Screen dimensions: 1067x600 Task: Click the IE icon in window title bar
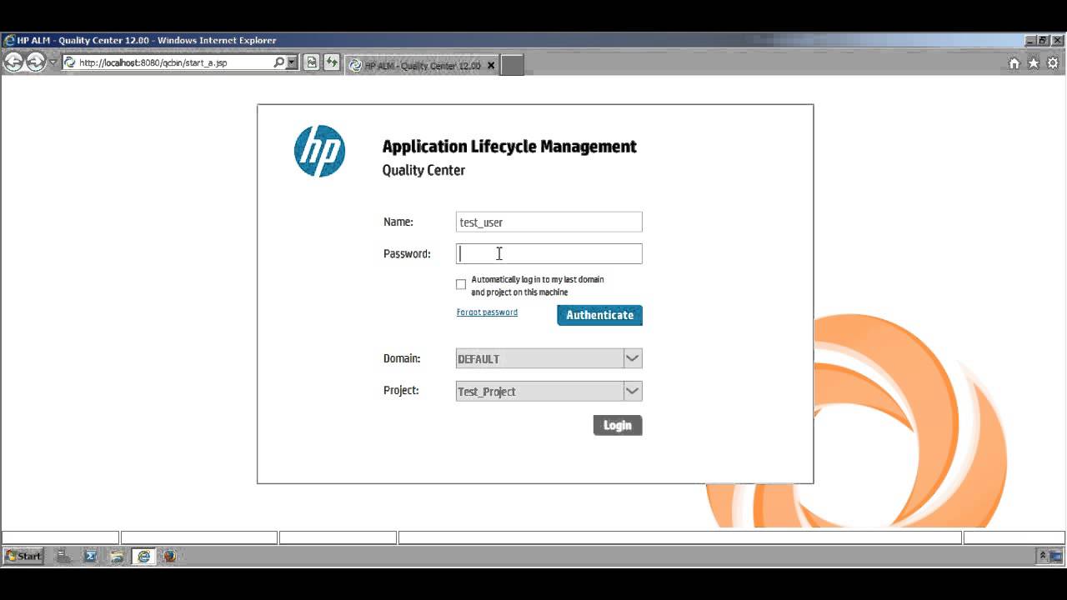(x=9, y=40)
